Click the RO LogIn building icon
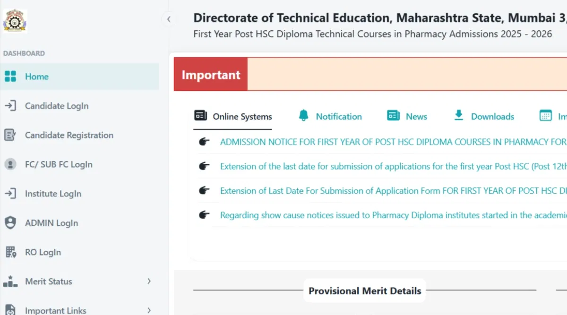Image resolution: width=567 pixels, height=315 pixels. click(x=10, y=252)
